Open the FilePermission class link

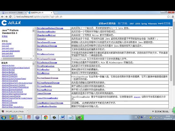46,66
